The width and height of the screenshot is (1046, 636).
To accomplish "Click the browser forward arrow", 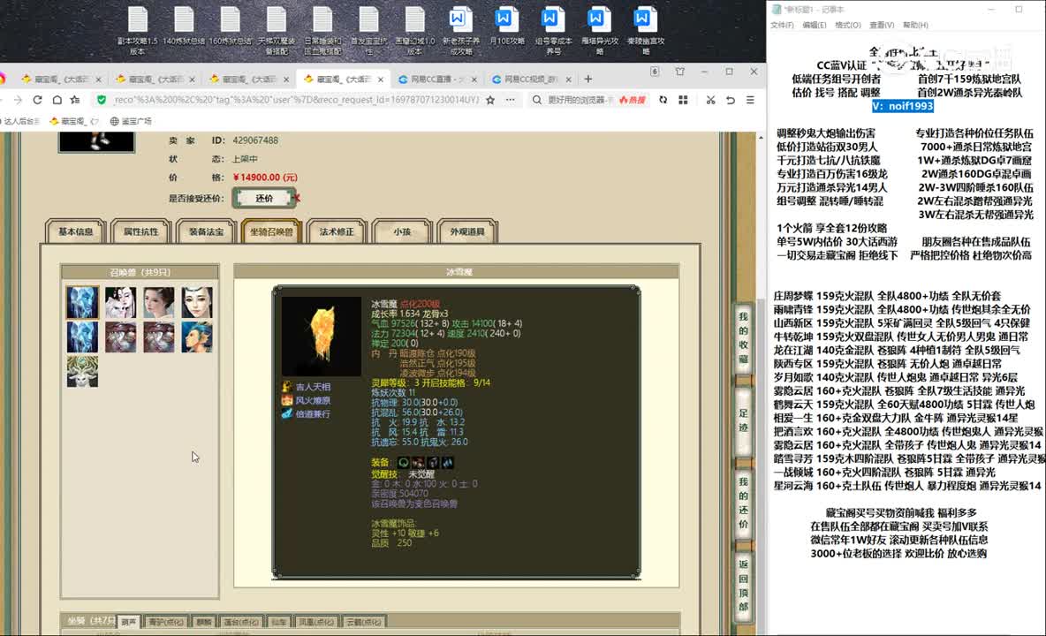I will click(18, 100).
